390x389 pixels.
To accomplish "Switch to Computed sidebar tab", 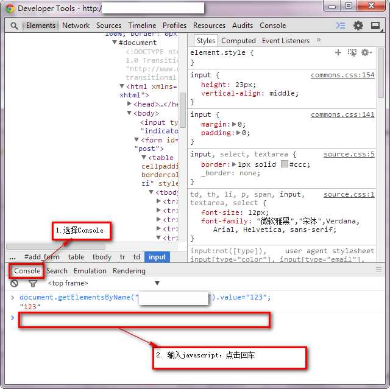I will pos(238,41).
